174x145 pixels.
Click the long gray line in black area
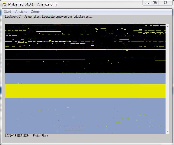[66, 54]
